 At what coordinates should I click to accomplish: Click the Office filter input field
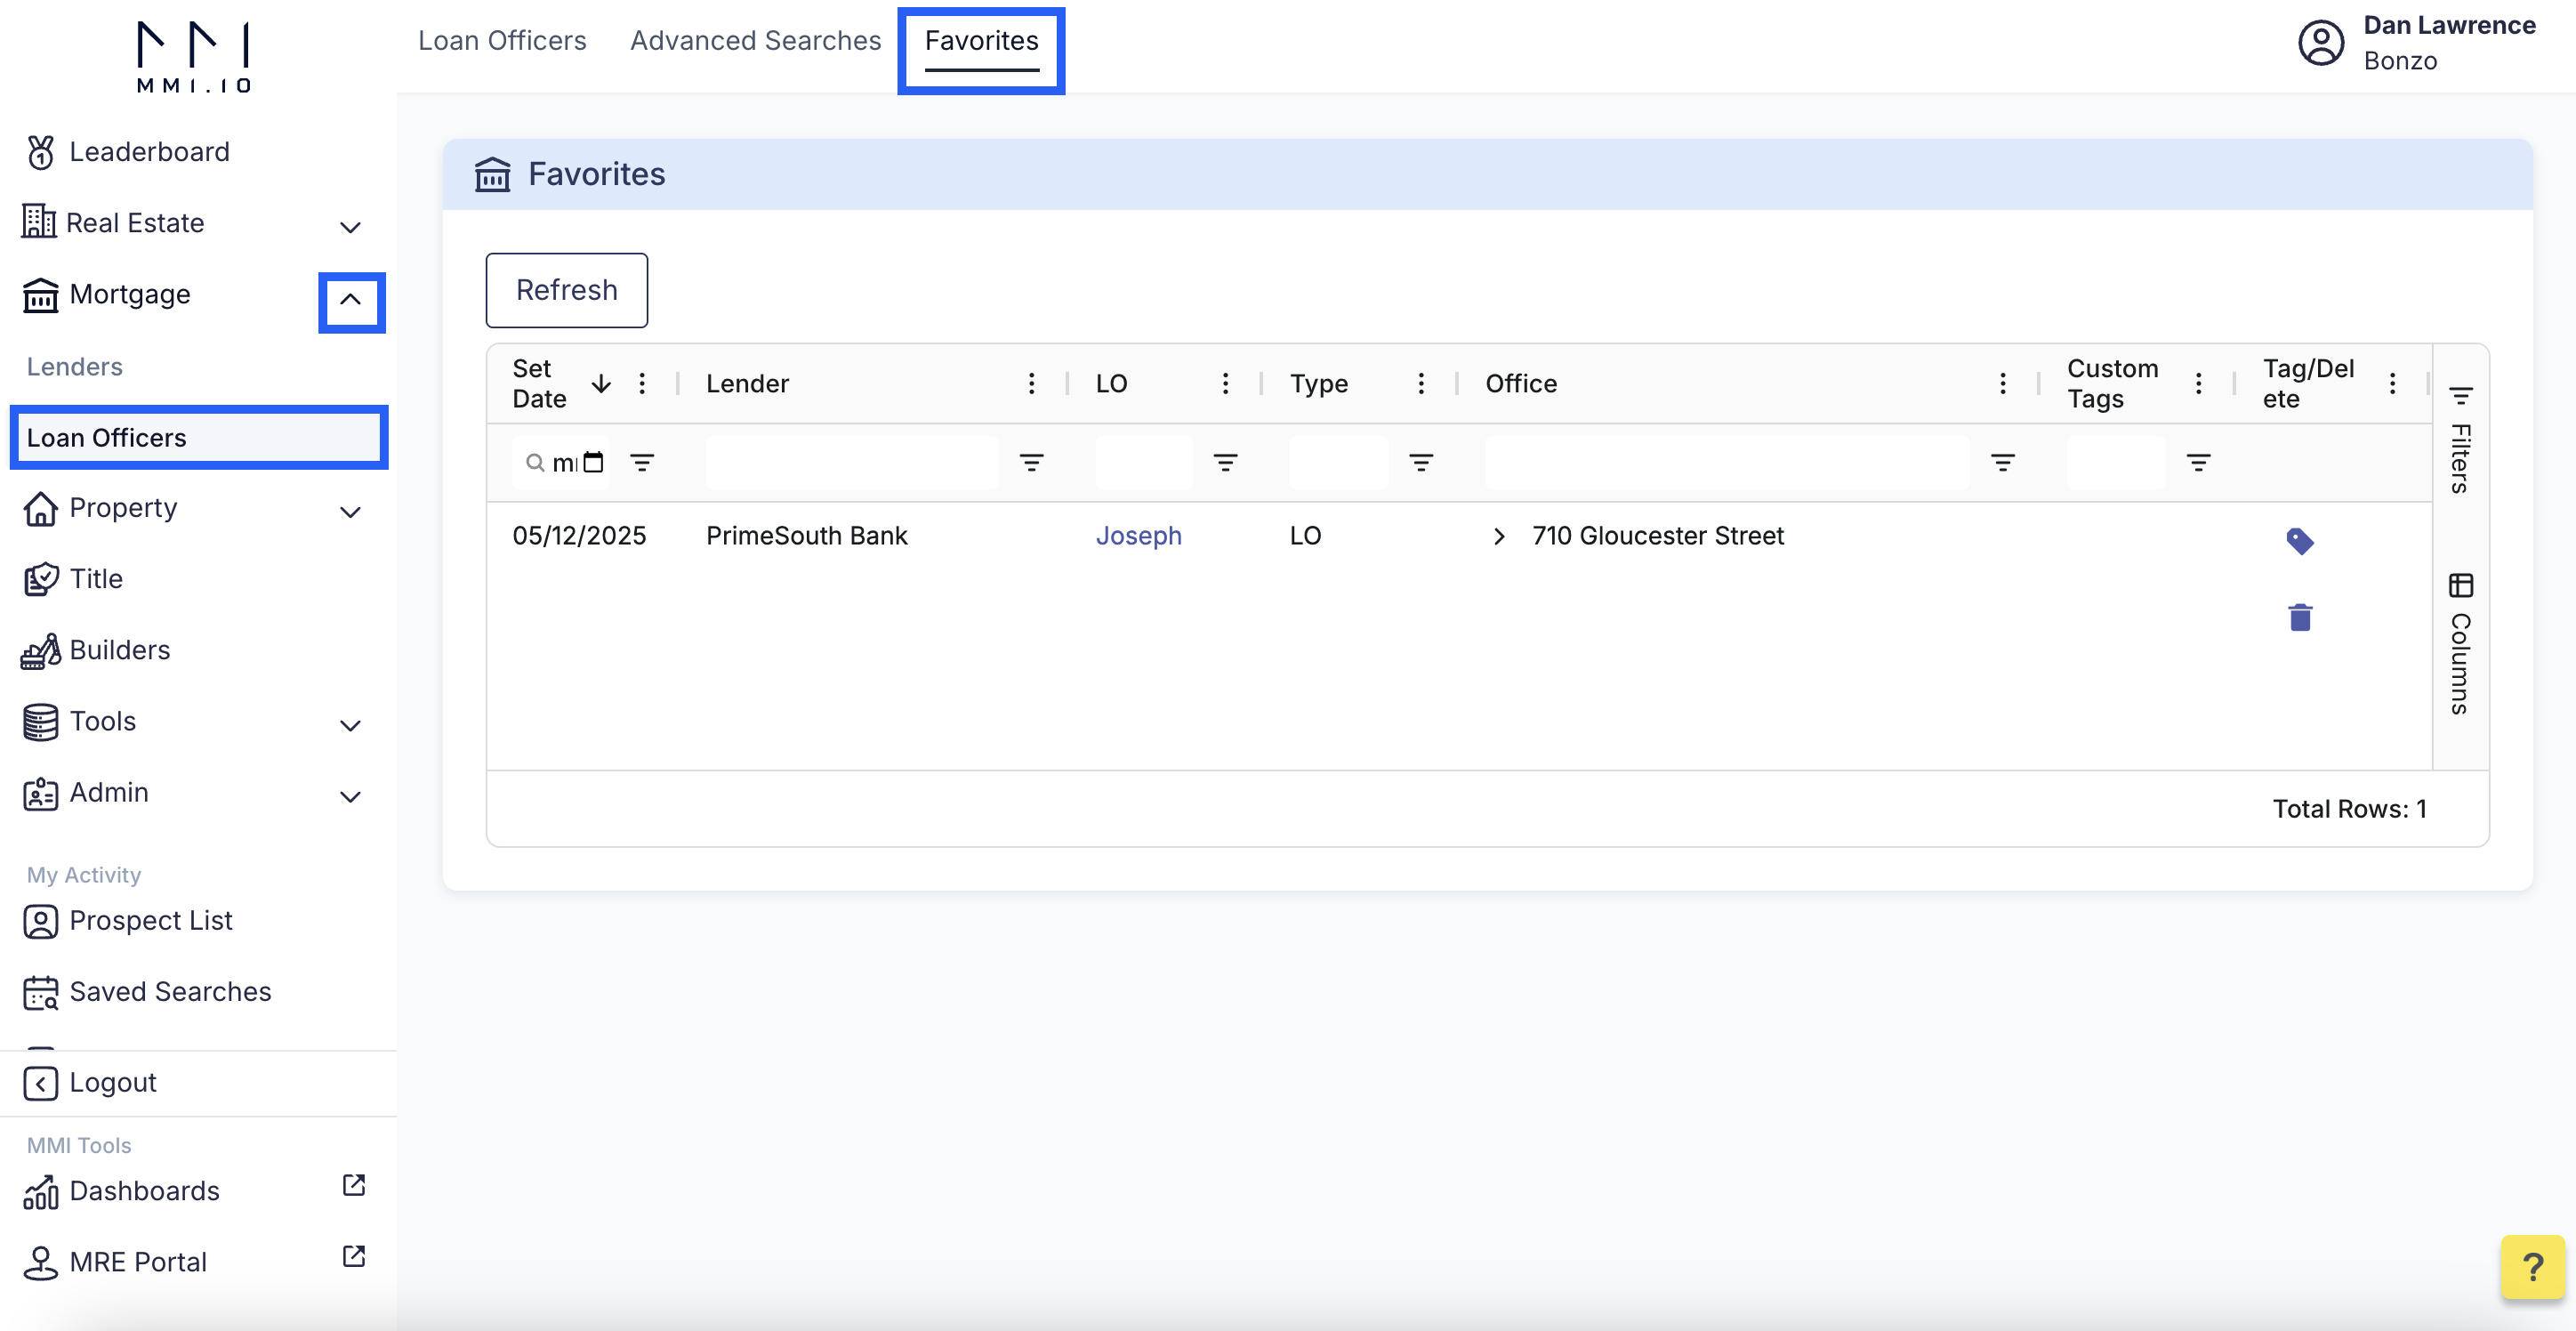tap(1727, 462)
